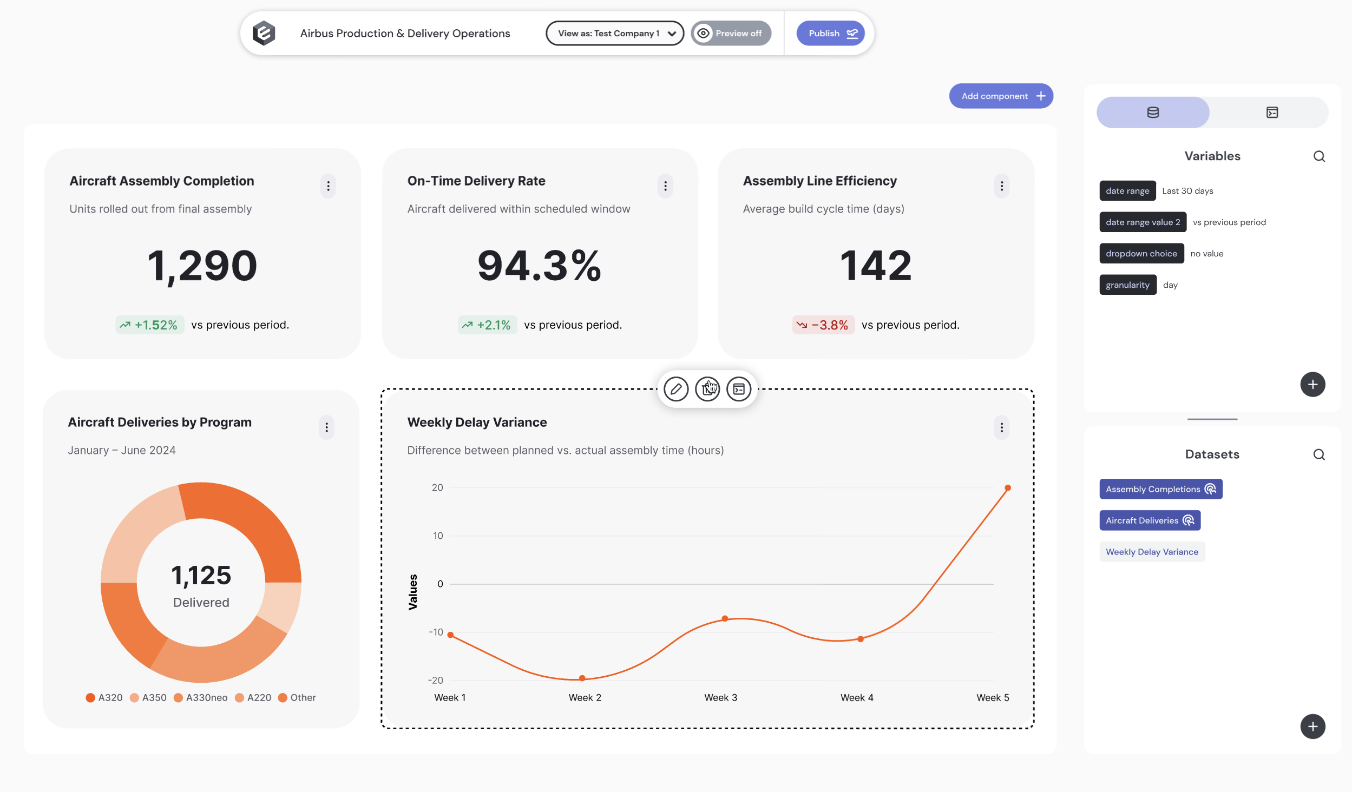Click the interaction hand icon above chart

[x=707, y=389]
